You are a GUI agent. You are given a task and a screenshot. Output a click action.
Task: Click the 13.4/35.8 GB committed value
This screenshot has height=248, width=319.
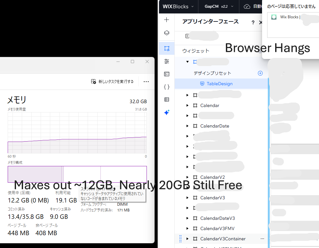click(26, 217)
